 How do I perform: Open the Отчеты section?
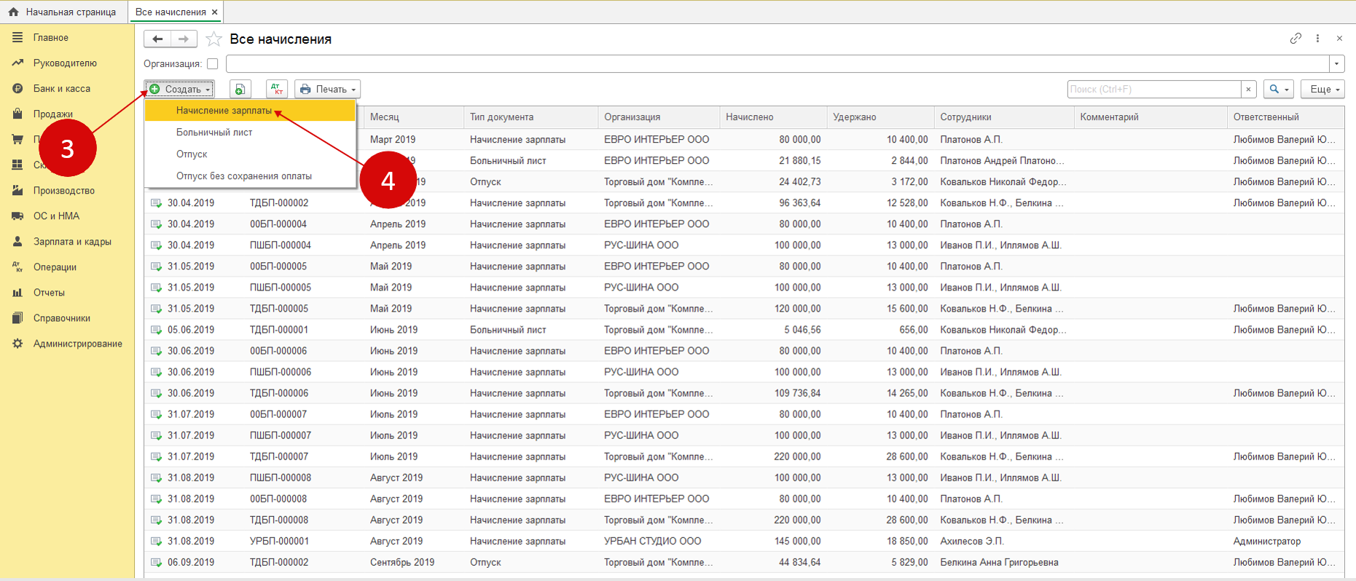tap(49, 292)
